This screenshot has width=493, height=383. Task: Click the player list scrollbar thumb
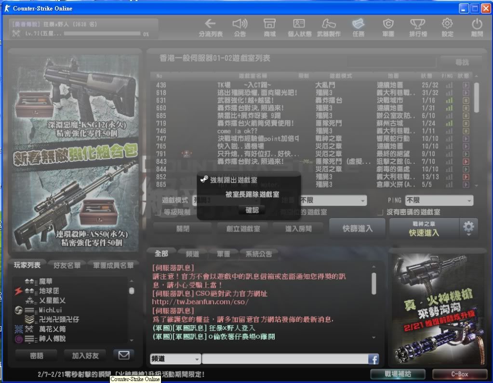tap(132, 291)
